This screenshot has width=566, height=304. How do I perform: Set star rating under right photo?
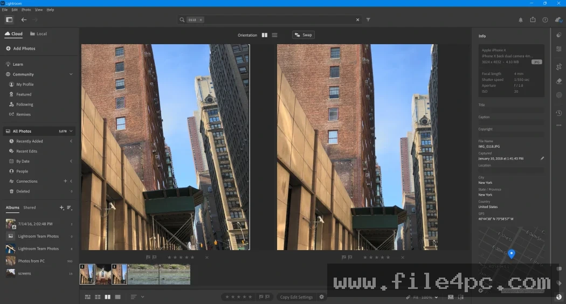376,258
